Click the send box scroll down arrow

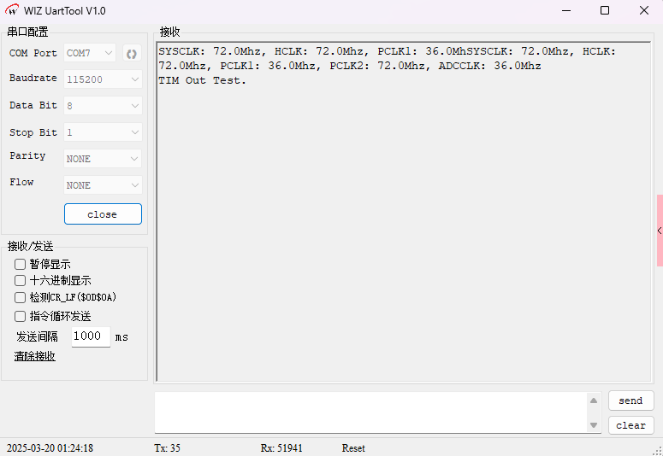(594, 424)
